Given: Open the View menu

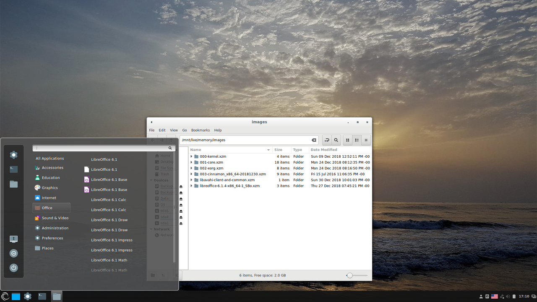Looking at the screenshot, I should [174, 130].
